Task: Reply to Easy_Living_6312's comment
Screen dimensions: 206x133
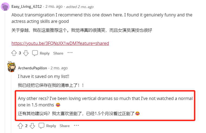Action: click(41, 53)
